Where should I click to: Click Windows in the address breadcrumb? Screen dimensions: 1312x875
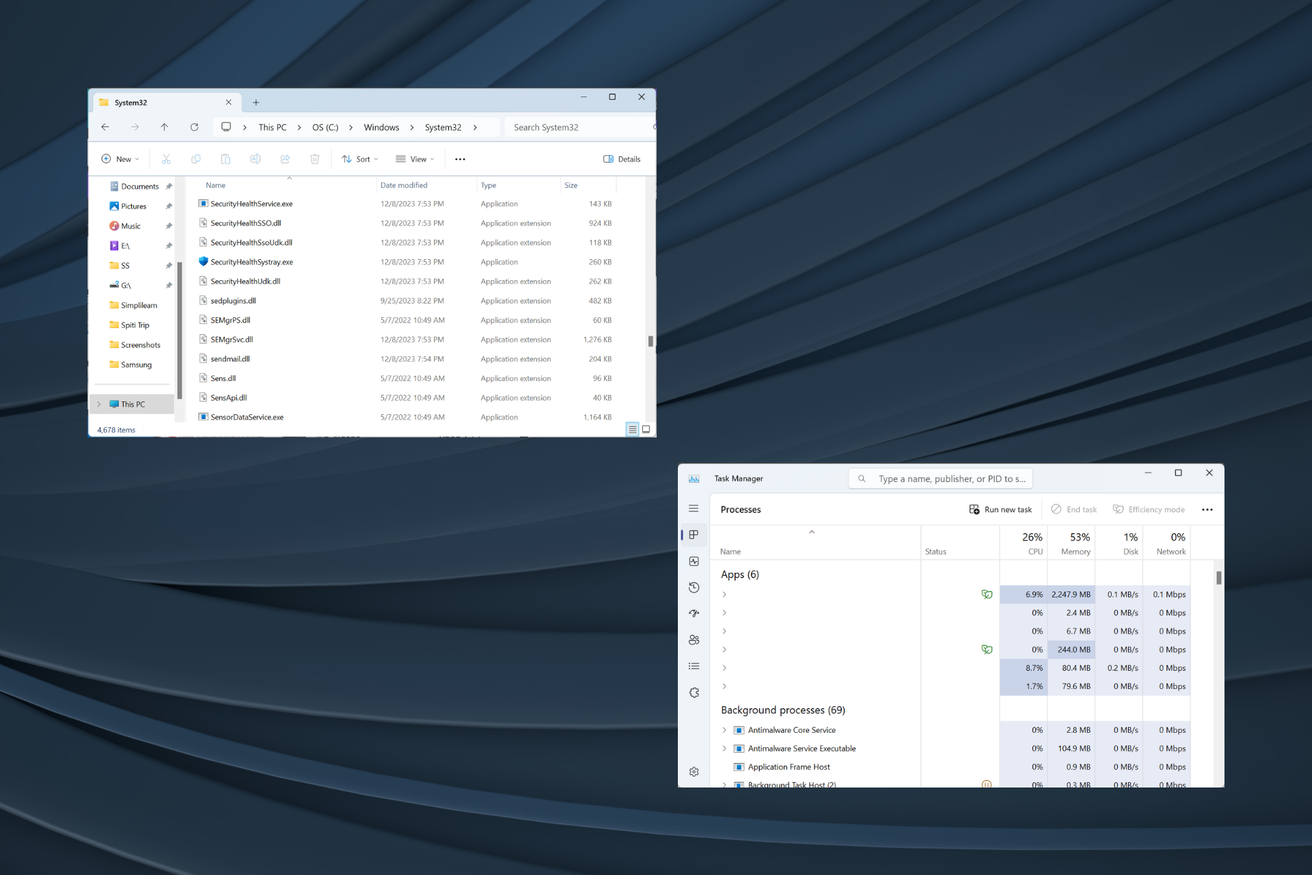click(381, 128)
